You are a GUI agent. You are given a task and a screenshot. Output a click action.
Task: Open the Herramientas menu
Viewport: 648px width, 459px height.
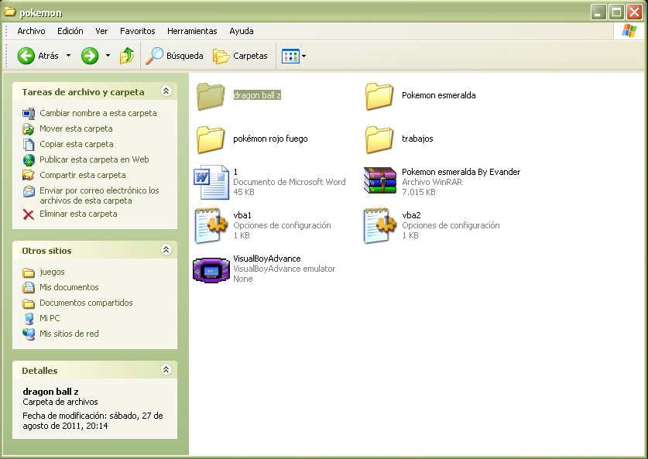tap(192, 31)
